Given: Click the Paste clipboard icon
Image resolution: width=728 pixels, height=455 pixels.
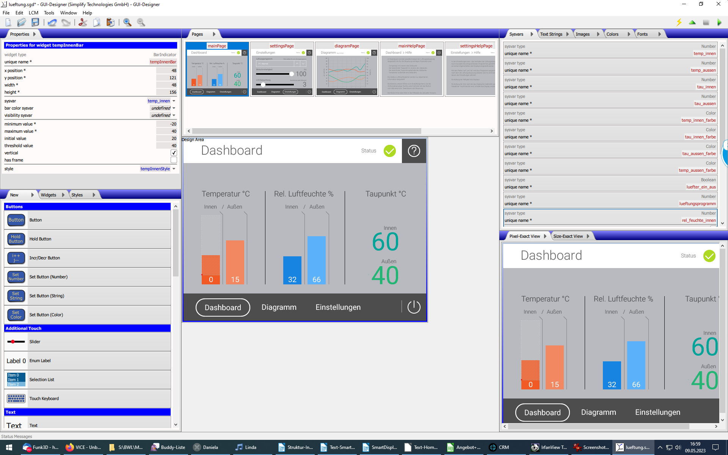Looking at the screenshot, I should tap(110, 22).
